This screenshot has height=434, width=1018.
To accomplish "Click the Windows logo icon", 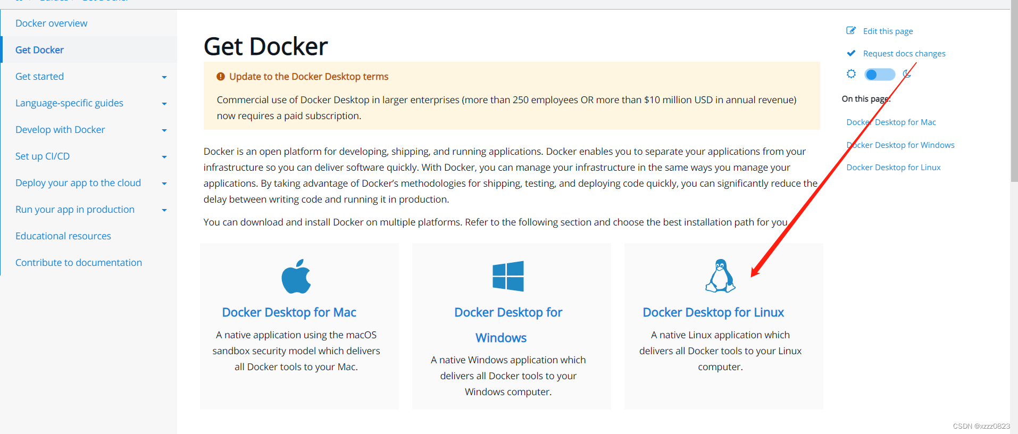I will pyautogui.click(x=508, y=276).
